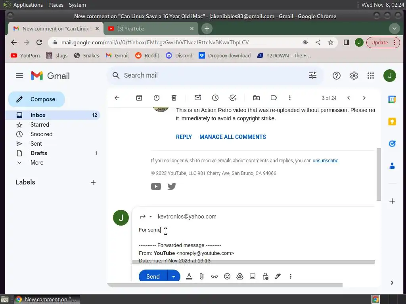Reload the page
Viewport: 406px width, 304px height.
39,42
